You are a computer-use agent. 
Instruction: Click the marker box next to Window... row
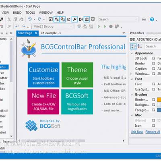point(153,74)
